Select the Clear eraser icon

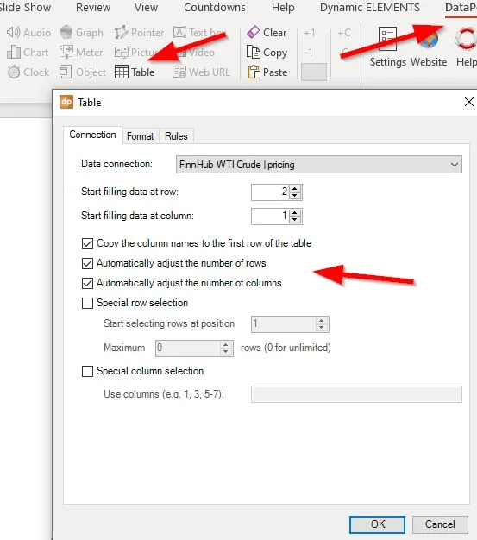coord(253,33)
